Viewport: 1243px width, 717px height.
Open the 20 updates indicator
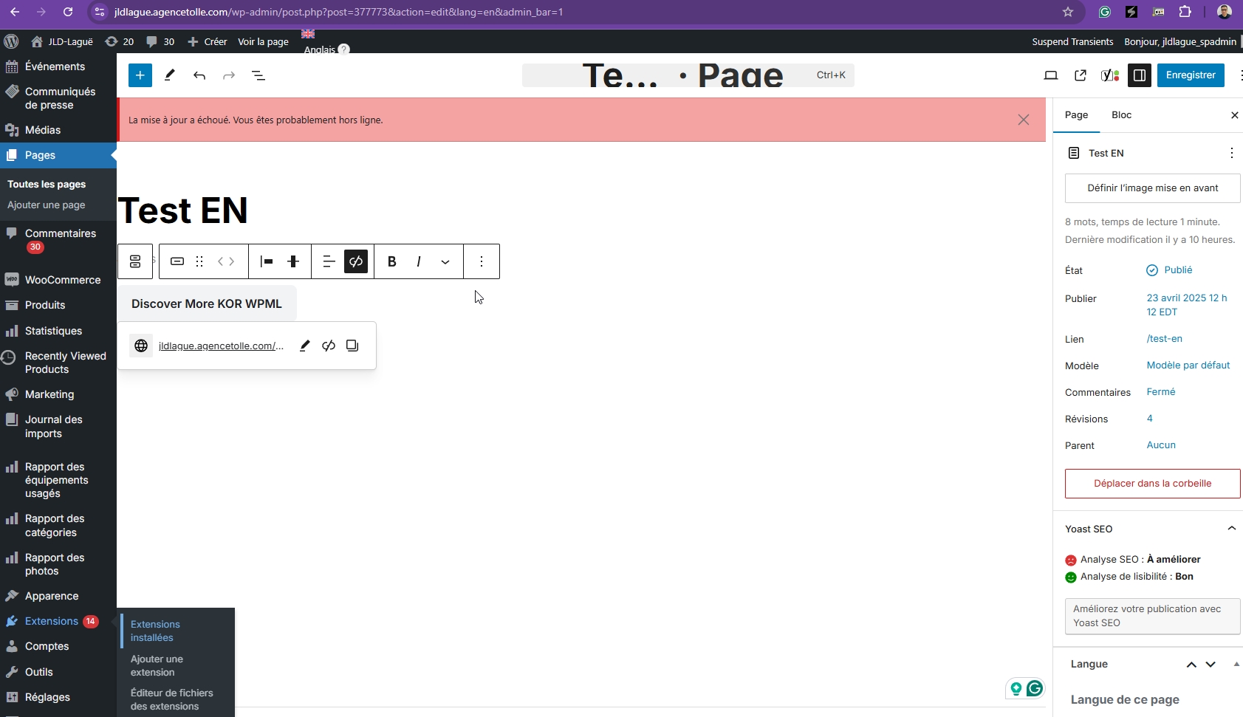pyautogui.click(x=120, y=41)
